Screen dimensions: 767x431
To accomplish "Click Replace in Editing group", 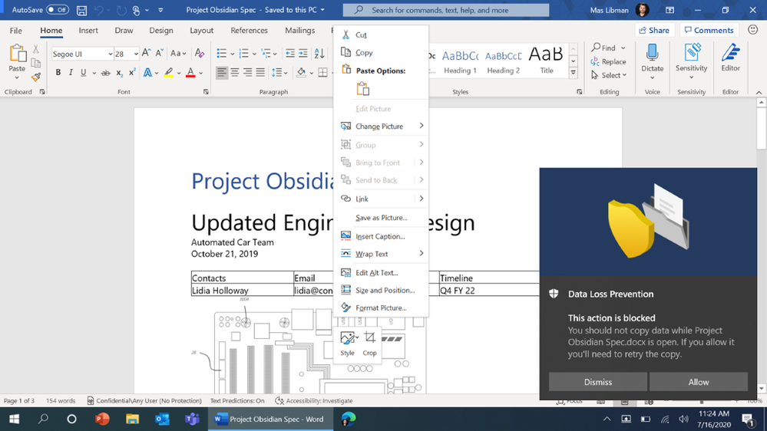I will (609, 61).
